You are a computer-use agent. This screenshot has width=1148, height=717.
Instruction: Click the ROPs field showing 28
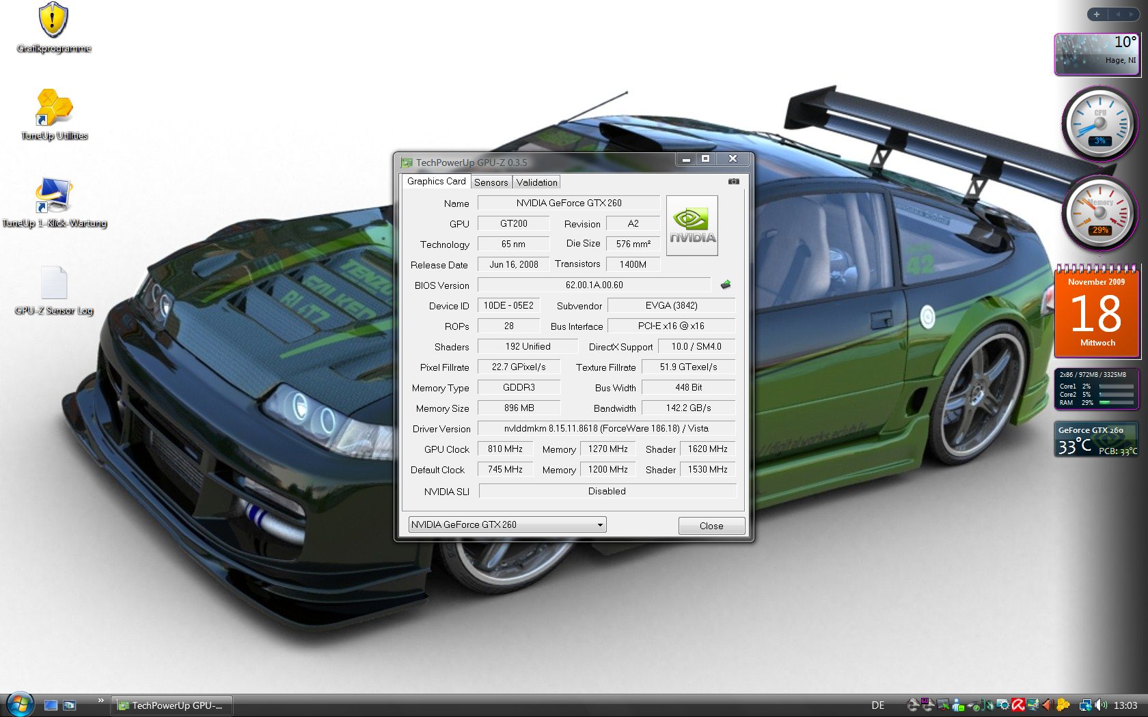[508, 326]
